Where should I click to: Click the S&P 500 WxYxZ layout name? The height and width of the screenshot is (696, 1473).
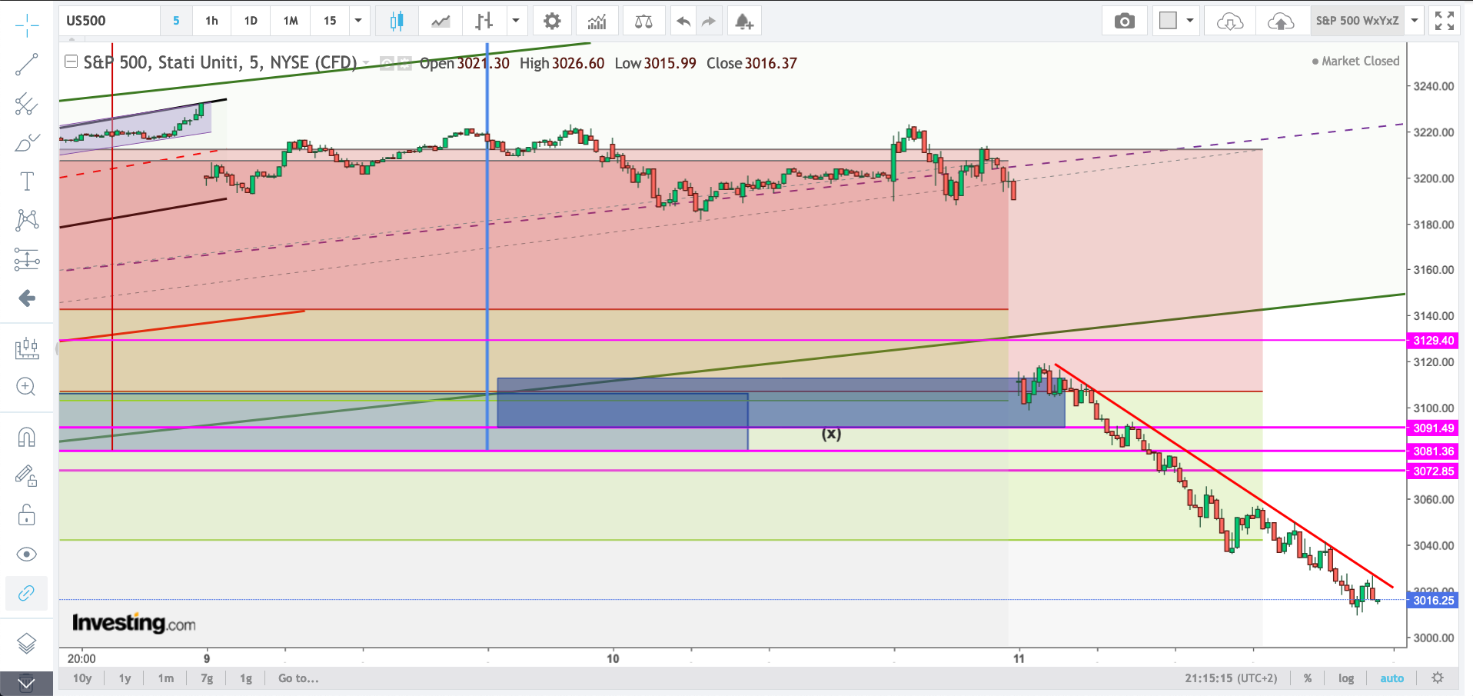click(x=1358, y=21)
